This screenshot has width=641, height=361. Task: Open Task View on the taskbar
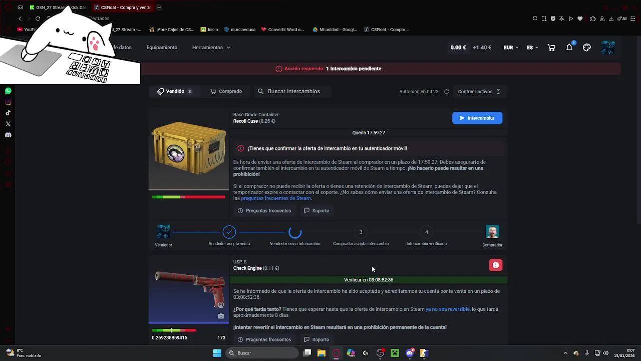point(307,353)
